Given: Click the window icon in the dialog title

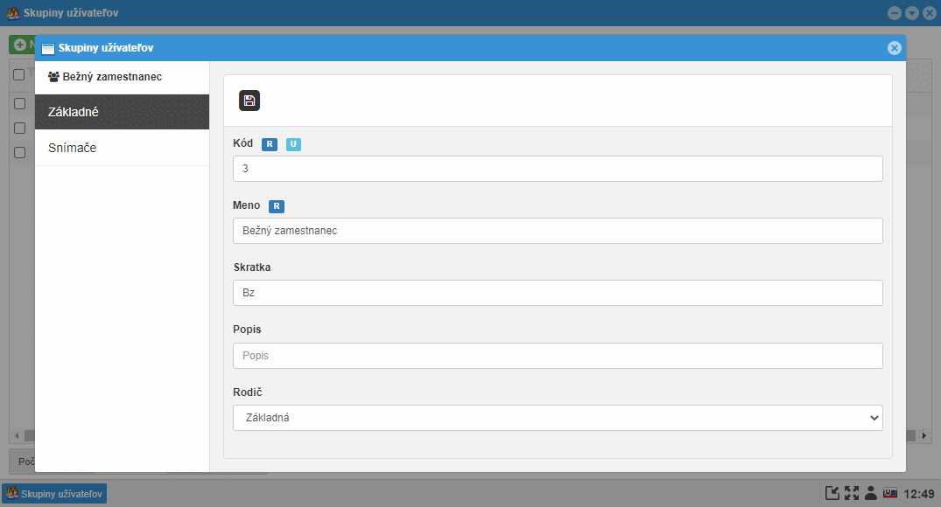Looking at the screenshot, I should click(48, 49).
